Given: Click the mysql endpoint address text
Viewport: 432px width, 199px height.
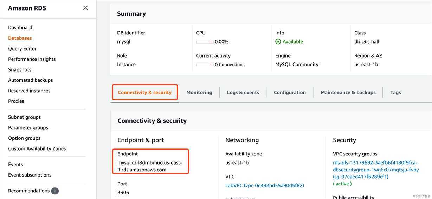Looking at the screenshot, I should (x=150, y=166).
